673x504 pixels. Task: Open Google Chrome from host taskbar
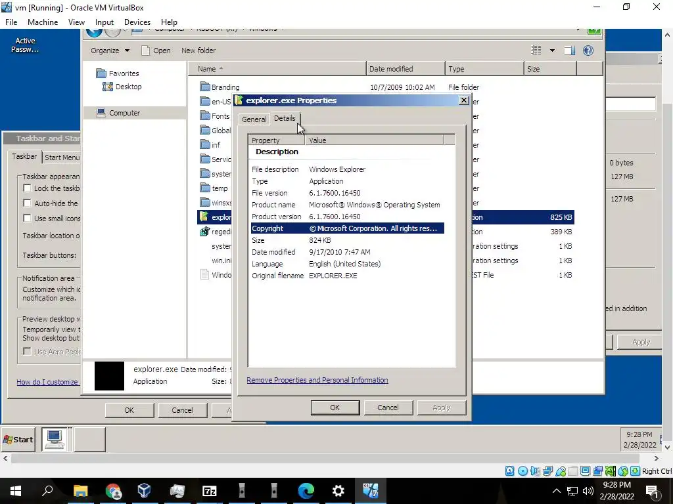pyautogui.click(x=112, y=491)
